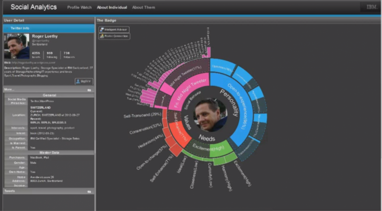Image resolution: width=382 pixels, height=211 pixels.
Task: Click the Intelligent Advisor button
Action: (114, 30)
